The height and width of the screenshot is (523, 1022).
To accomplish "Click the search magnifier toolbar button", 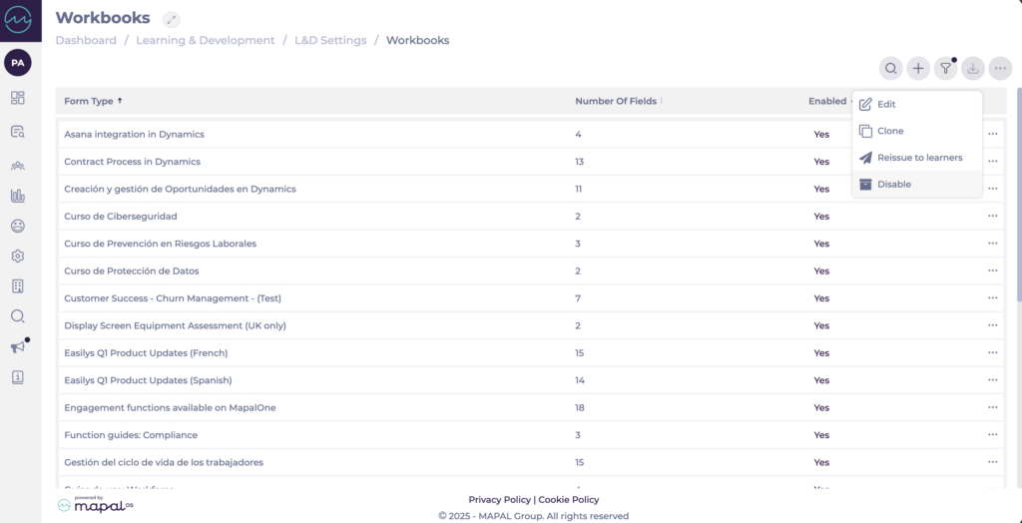I will click(890, 68).
